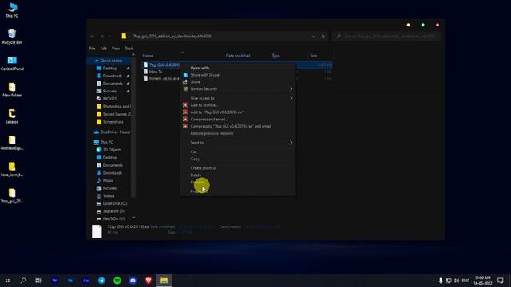
Task: Click the refresh button beside address bar
Action: point(323,37)
